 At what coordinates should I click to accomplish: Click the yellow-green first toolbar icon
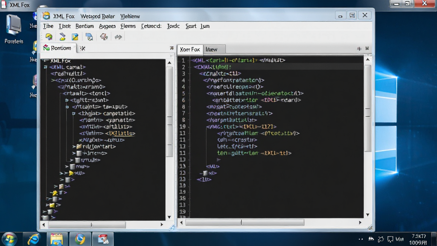coord(49,37)
